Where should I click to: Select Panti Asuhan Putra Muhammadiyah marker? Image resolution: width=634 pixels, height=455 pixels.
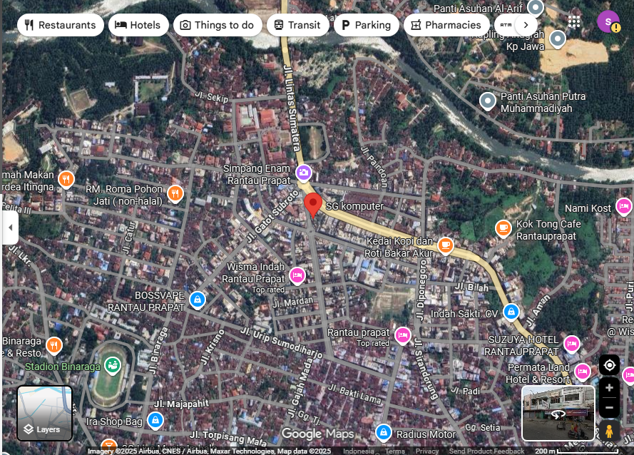pos(488,101)
